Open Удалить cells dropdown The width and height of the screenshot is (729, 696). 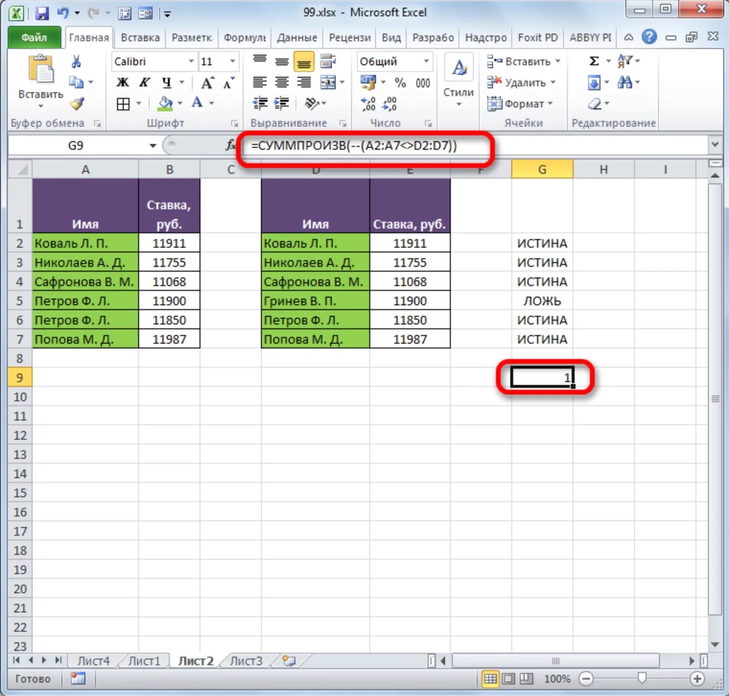(521, 83)
